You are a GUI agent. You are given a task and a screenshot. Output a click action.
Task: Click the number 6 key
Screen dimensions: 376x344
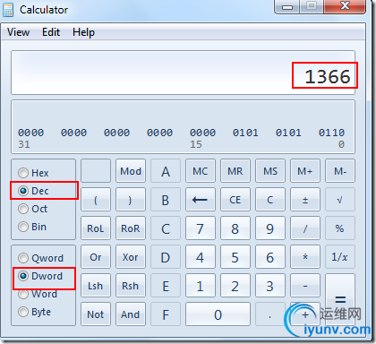click(270, 257)
